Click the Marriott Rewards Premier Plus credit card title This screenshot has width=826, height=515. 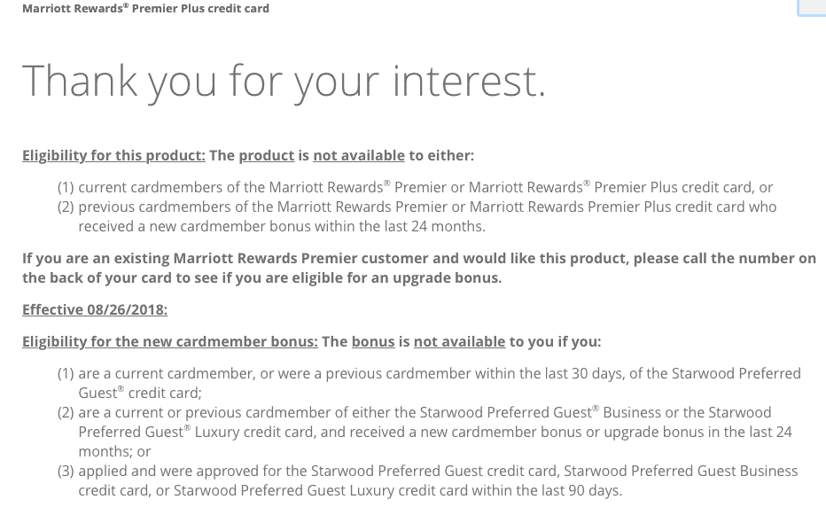pyautogui.click(x=145, y=9)
